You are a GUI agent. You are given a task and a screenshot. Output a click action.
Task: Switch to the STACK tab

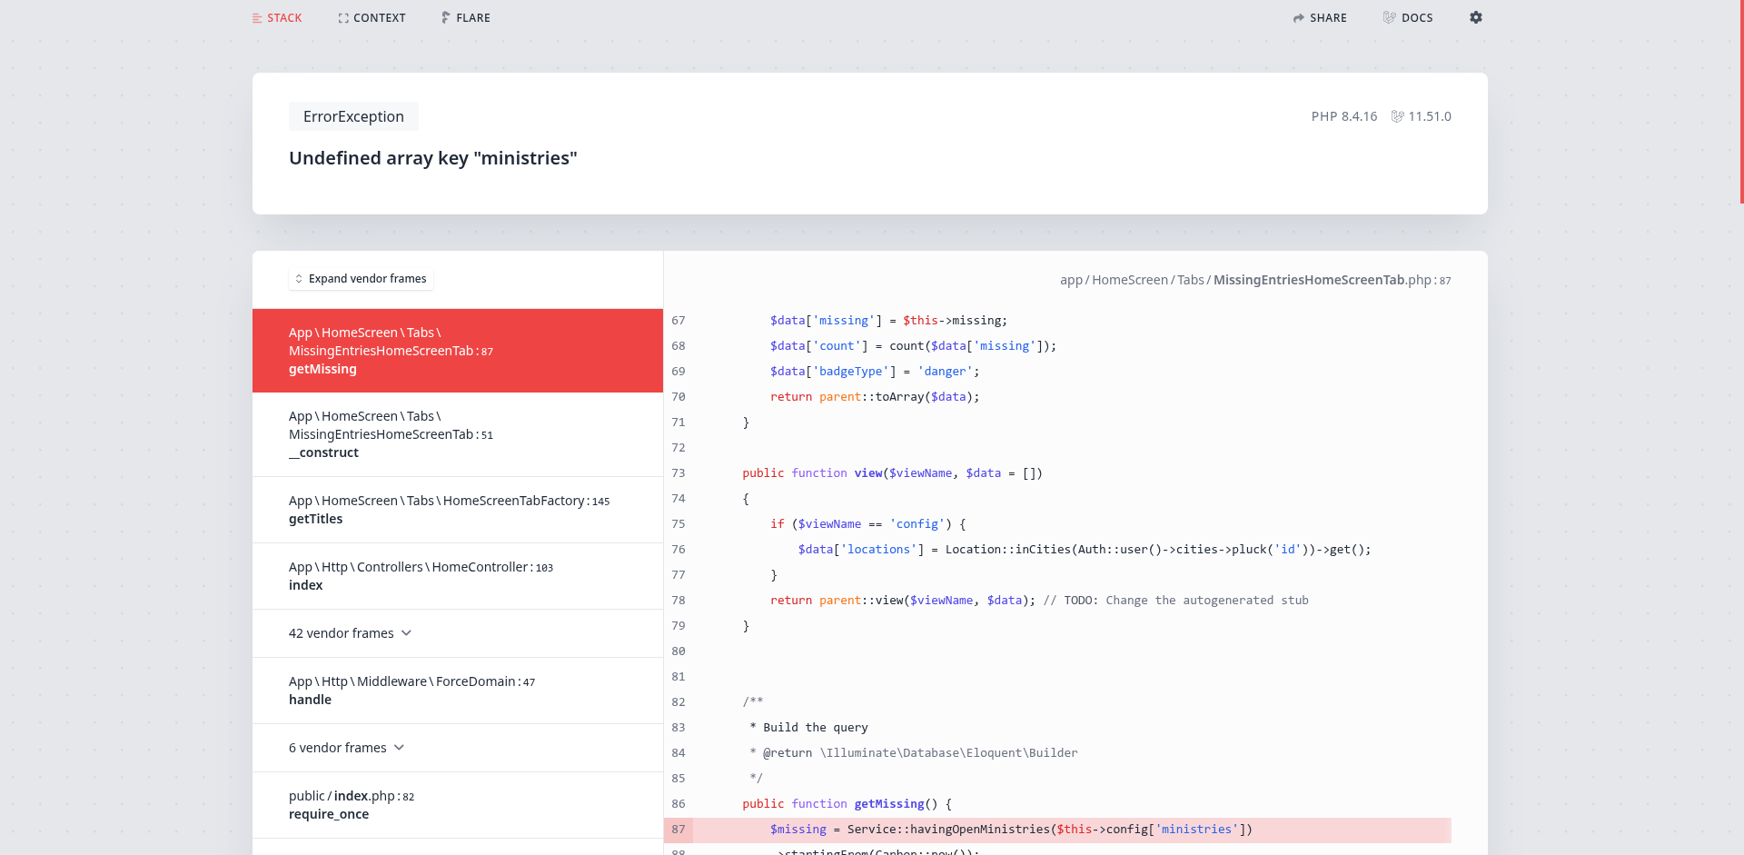(x=277, y=18)
